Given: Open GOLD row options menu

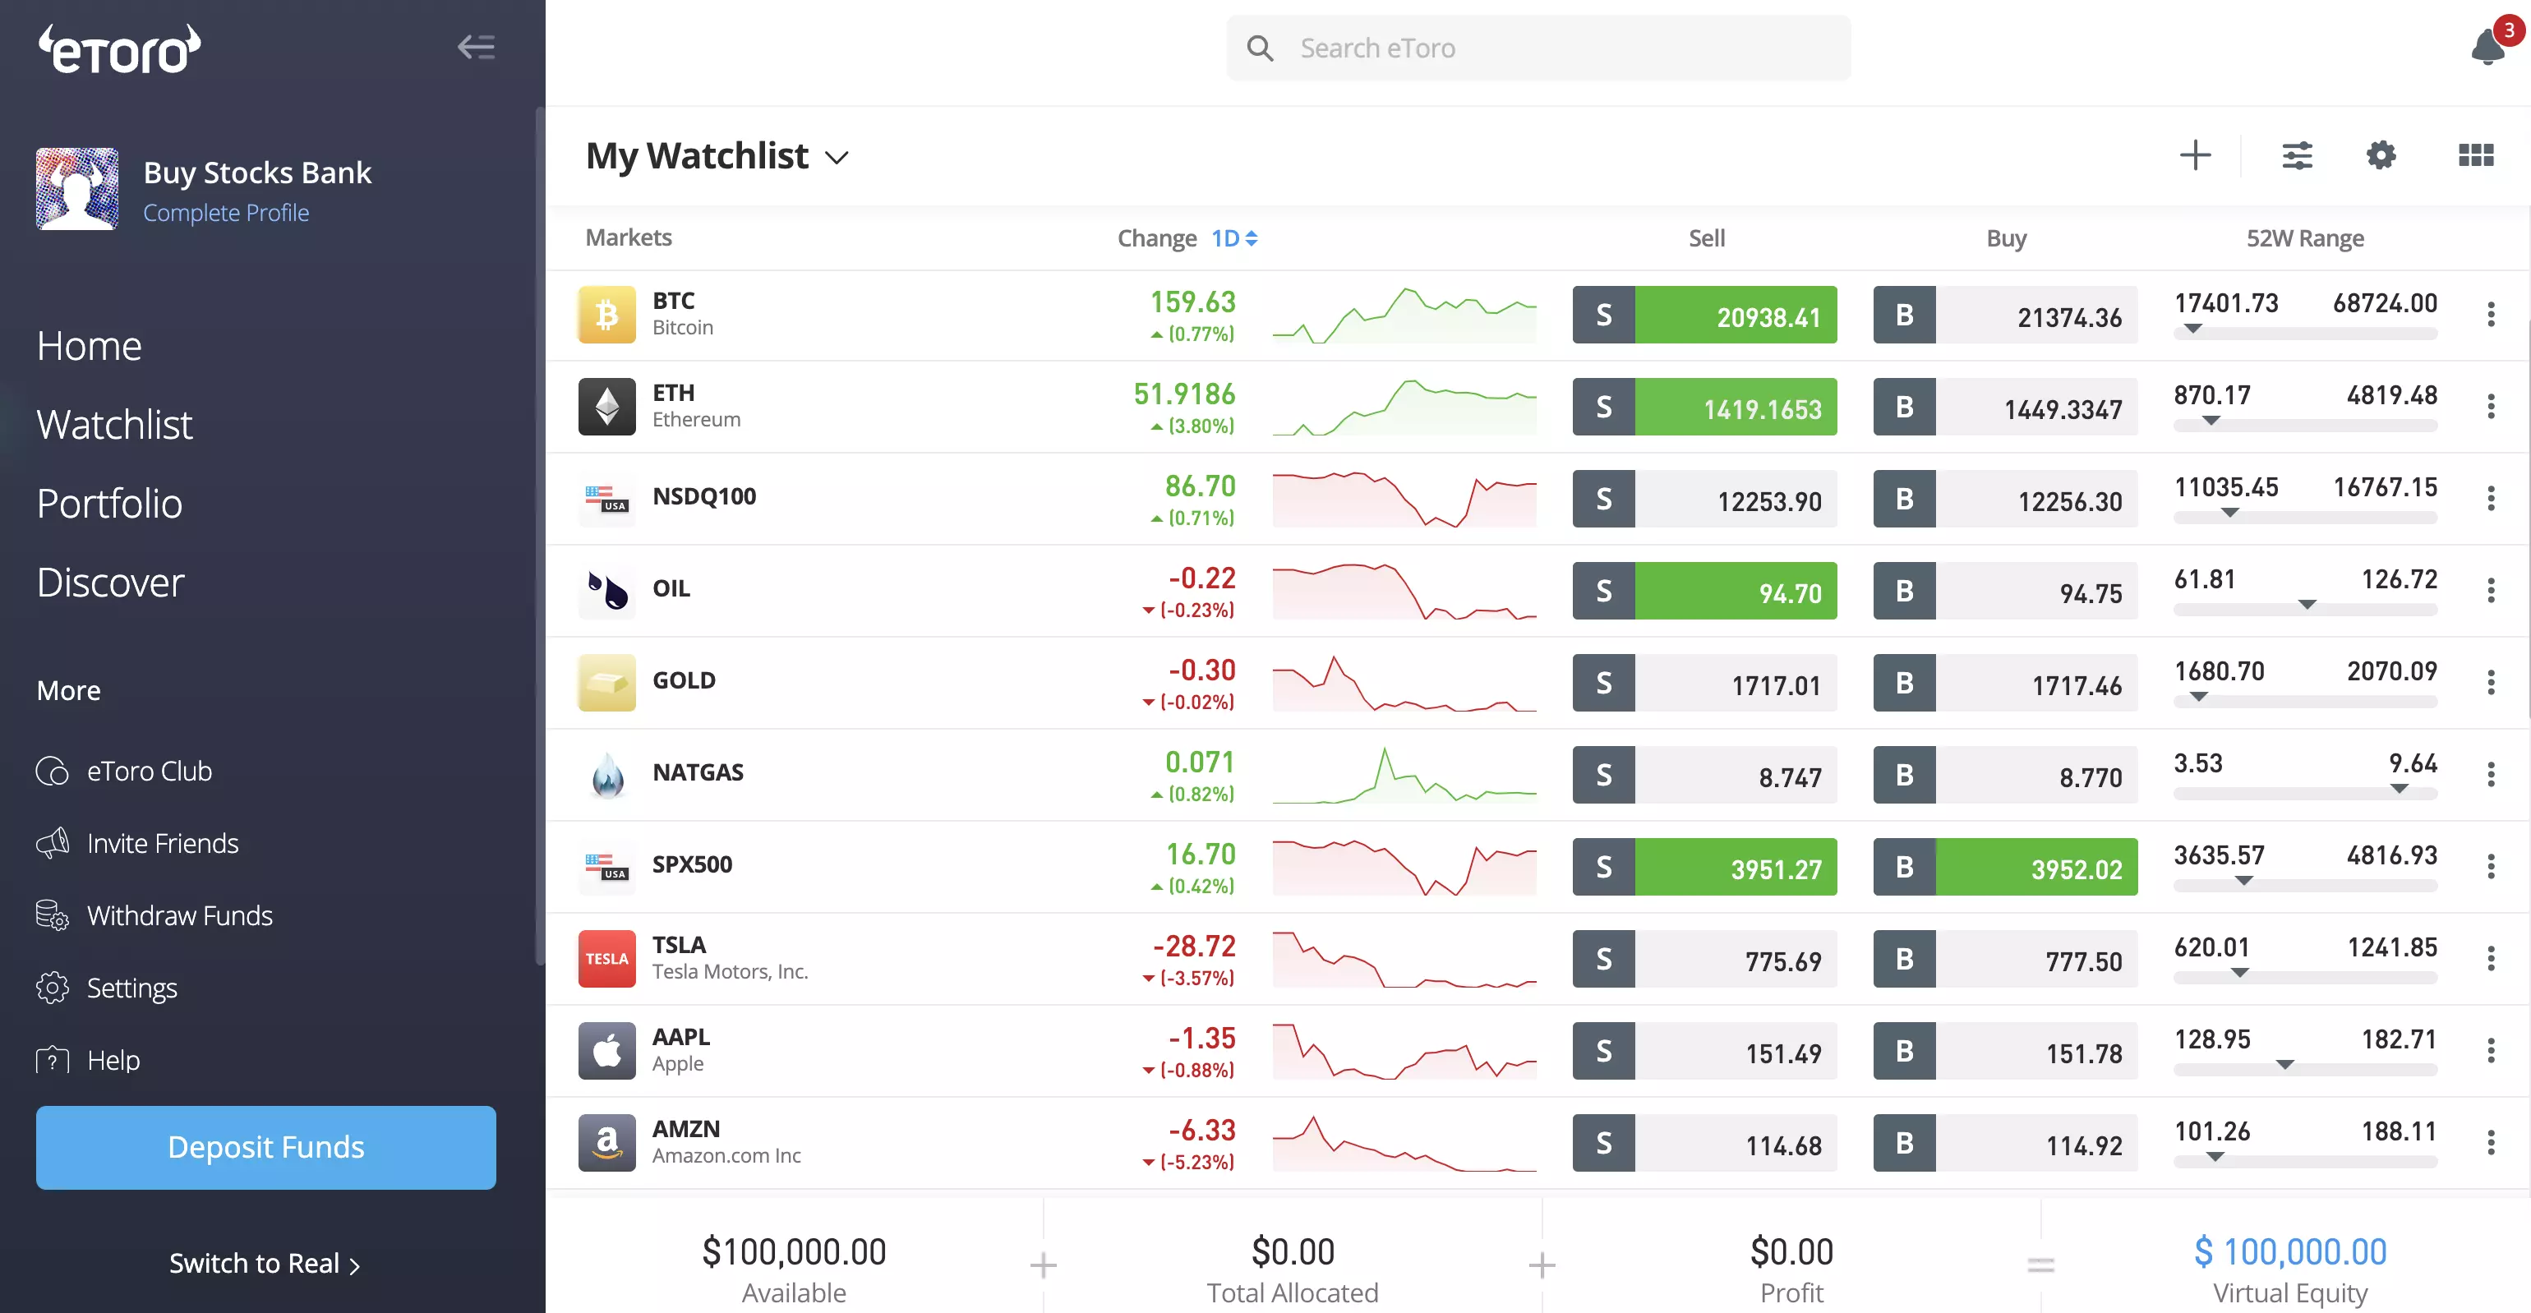Looking at the screenshot, I should (2491, 683).
